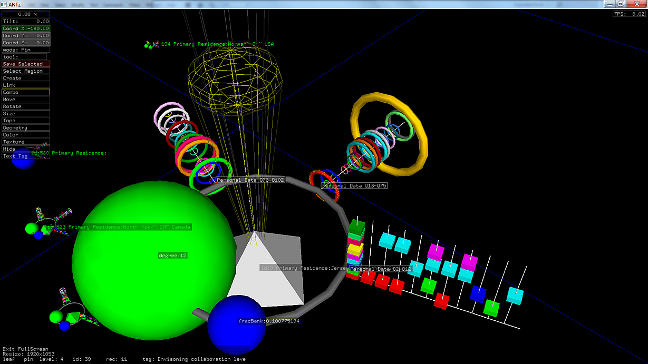Screen dimensions: 648x364
Task: Switch to the Move tool
Action: (x=26, y=100)
